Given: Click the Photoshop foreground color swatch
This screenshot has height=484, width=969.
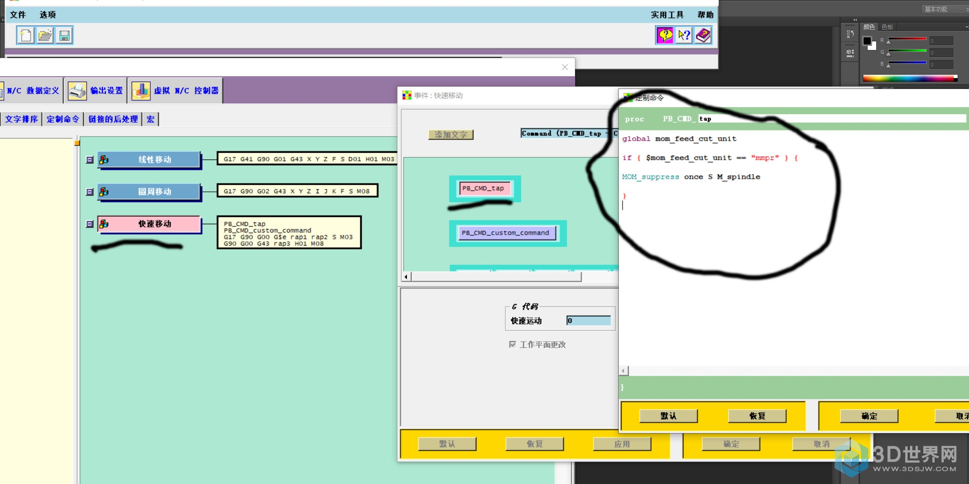Looking at the screenshot, I should (867, 41).
